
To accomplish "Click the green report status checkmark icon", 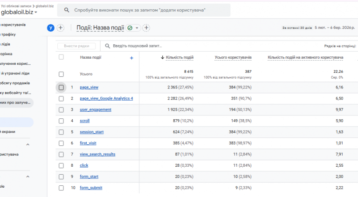I will [x=130, y=28].
